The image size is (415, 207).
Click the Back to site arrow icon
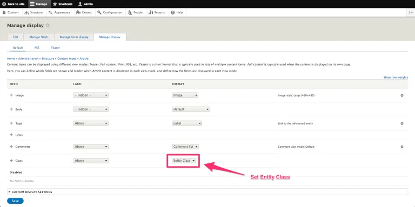click(x=4, y=4)
